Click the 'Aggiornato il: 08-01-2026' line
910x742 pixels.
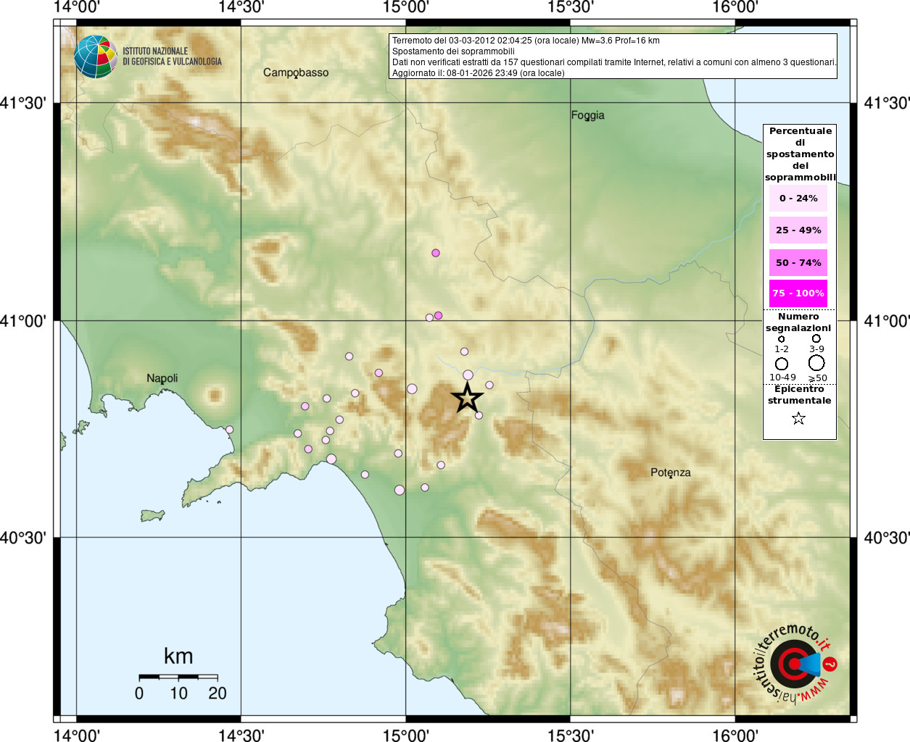tap(478, 73)
